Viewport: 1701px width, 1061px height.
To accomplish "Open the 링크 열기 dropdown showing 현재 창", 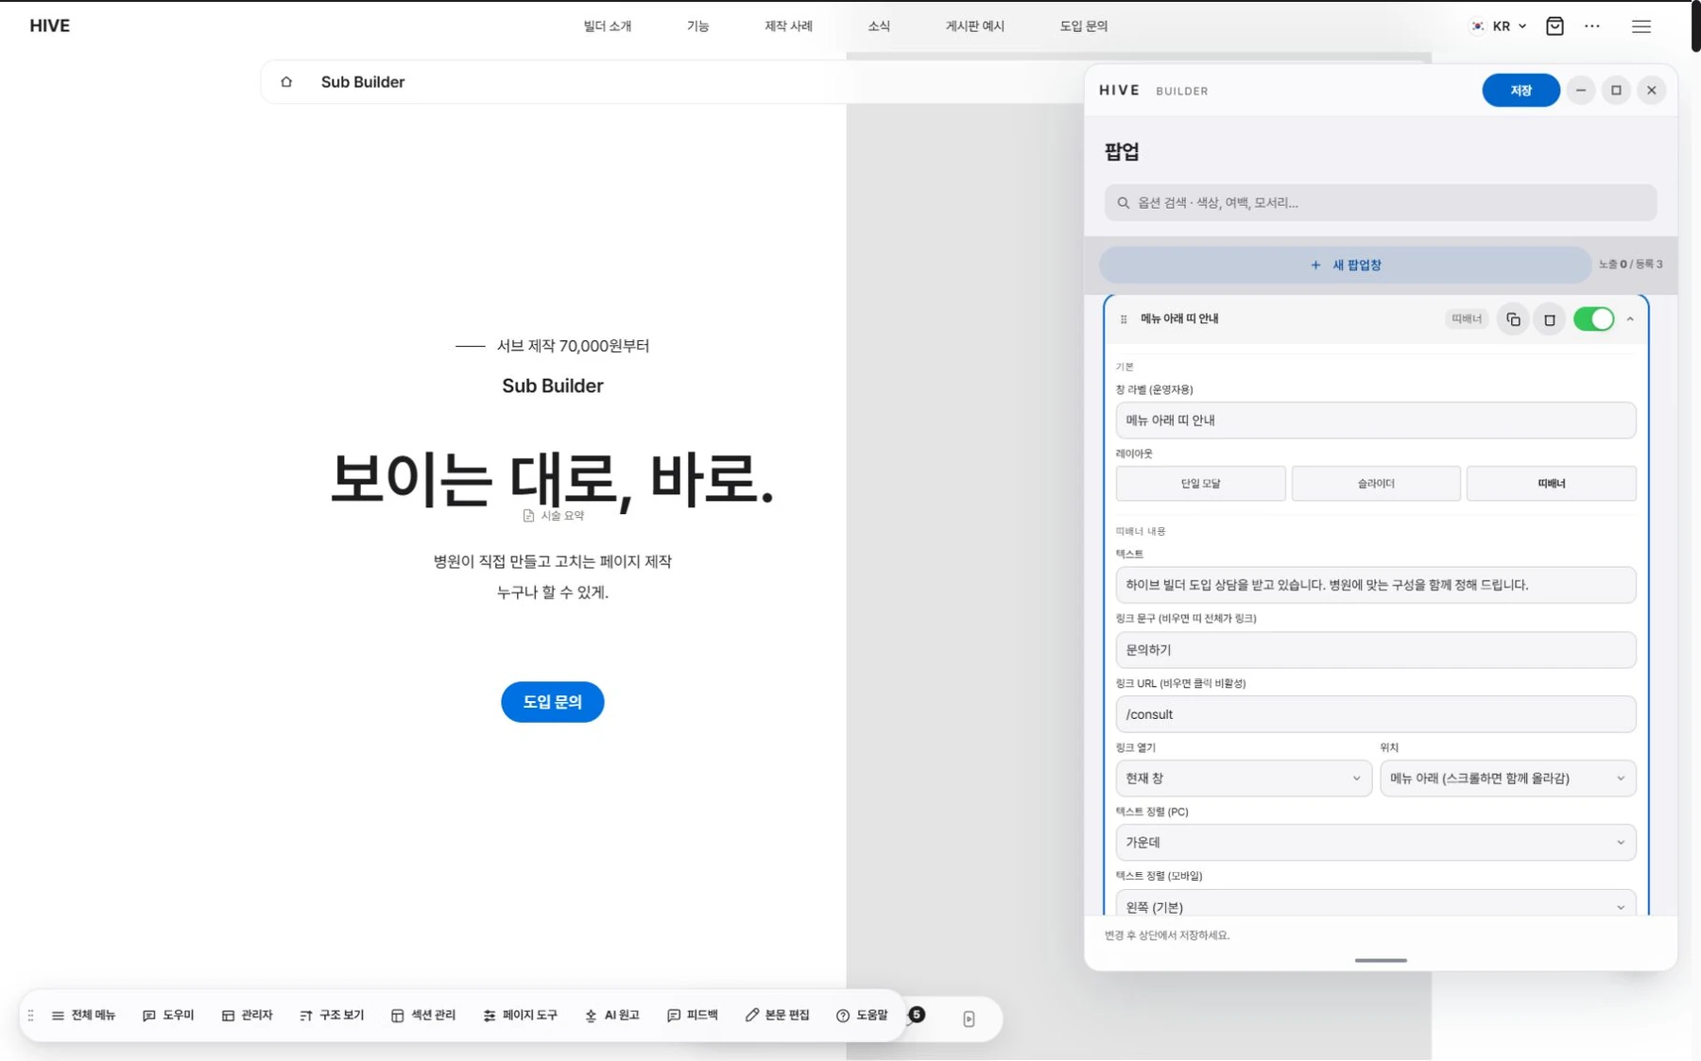I will pos(1244,779).
